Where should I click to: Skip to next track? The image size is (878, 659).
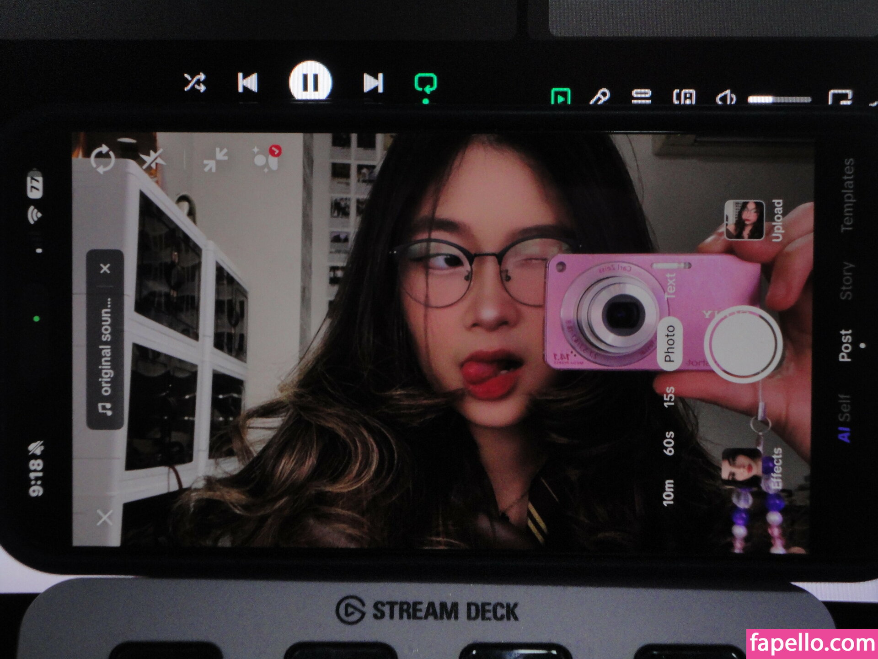[373, 83]
